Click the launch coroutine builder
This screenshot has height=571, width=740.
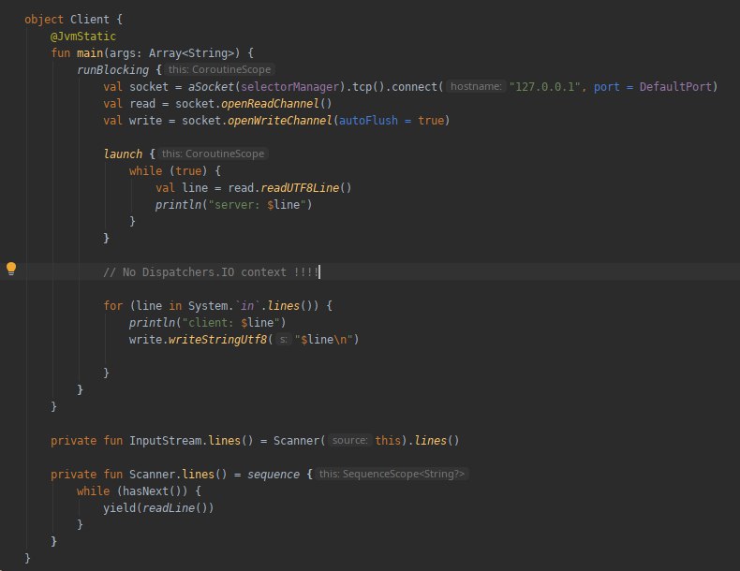[x=123, y=154]
